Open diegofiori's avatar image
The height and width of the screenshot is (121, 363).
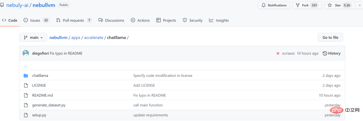click(x=26, y=53)
